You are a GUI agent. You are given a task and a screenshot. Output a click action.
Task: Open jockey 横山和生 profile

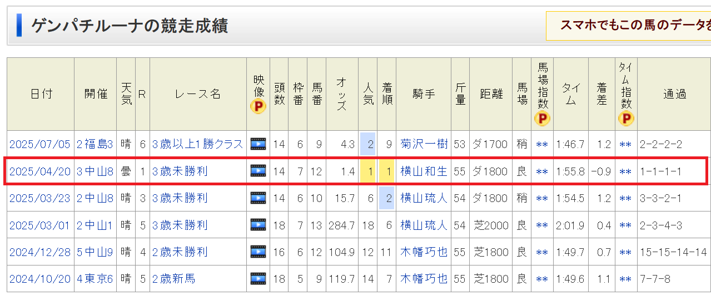tap(424, 171)
